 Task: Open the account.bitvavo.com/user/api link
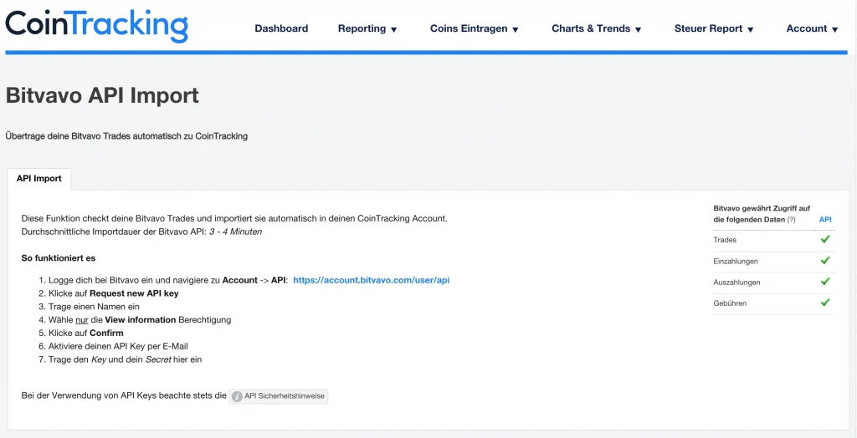(371, 280)
